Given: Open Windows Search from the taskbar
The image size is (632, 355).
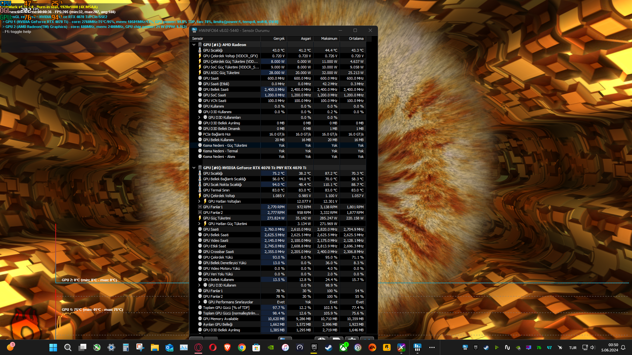Looking at the screenshot, I should coord(68,347).
